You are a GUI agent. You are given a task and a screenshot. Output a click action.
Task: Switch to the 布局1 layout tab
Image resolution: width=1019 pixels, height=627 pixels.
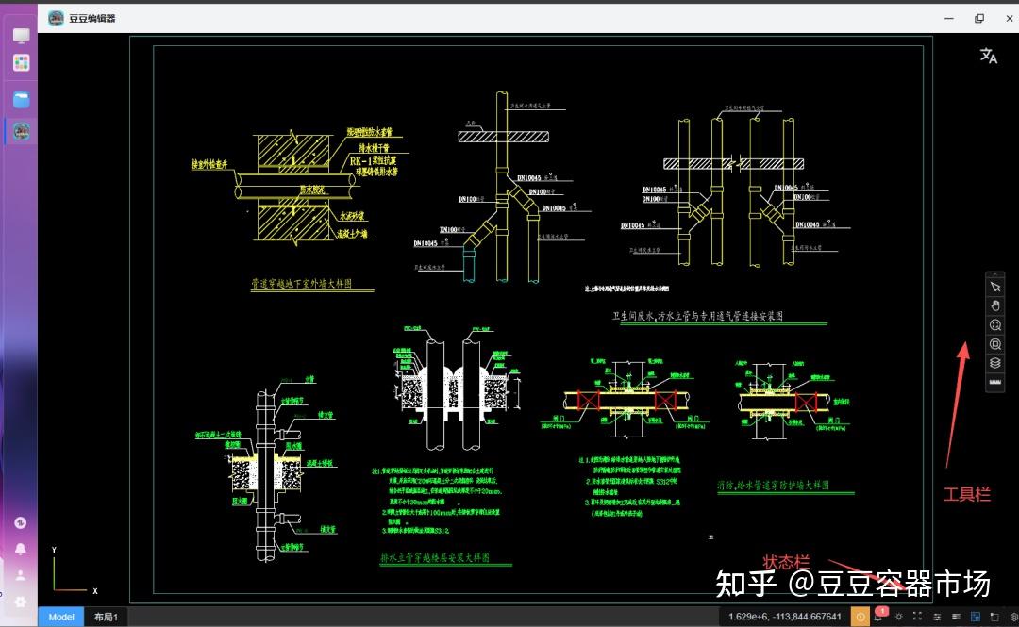[106, 617]
